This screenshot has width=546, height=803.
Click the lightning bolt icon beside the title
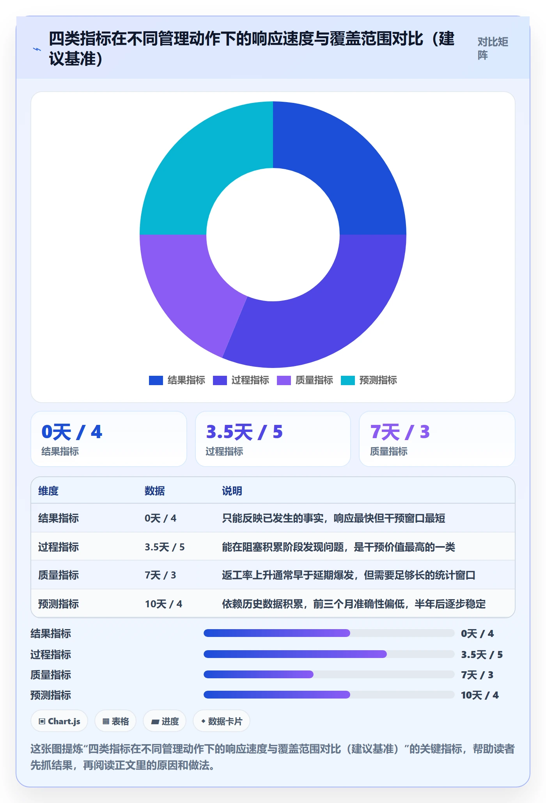coord(37,49)
